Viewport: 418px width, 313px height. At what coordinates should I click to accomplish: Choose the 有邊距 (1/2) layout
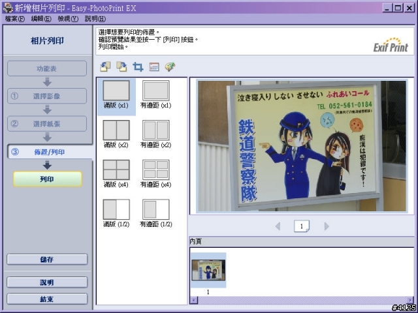click(x=155, y=213)
